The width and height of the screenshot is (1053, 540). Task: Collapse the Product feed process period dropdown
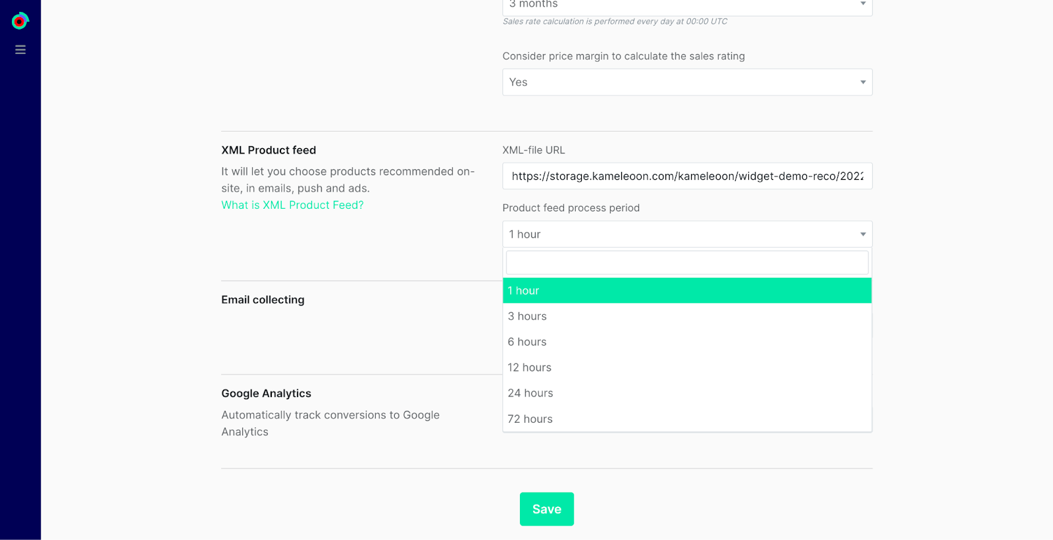(x=686, y=234)
